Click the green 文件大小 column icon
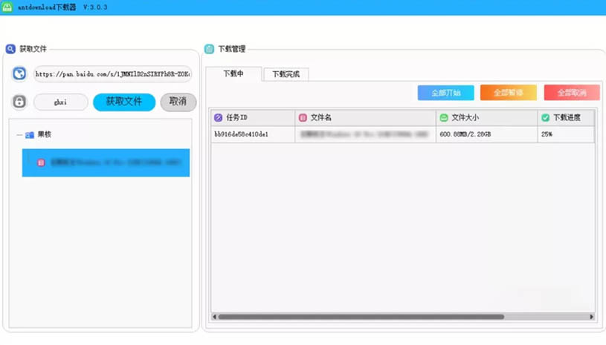 (444, 118)
